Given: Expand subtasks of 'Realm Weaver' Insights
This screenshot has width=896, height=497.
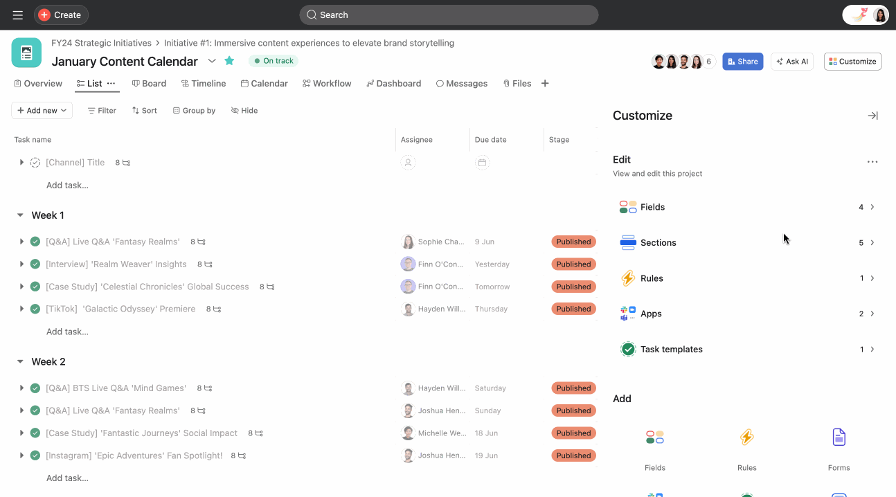Looking at the screenshot, I should (x=21, y=264).
